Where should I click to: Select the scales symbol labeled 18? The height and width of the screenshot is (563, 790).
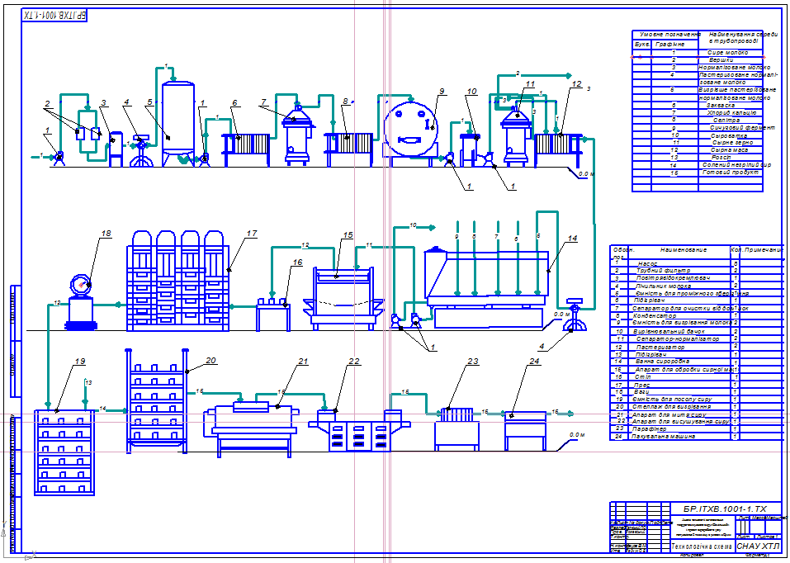pyautogui.click(x=81, y=302)
